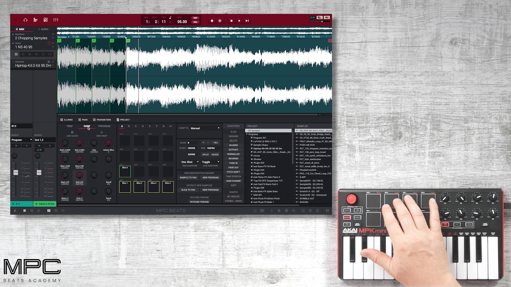Click the SAMPLE TO PAD button

(x=188, y=178)
